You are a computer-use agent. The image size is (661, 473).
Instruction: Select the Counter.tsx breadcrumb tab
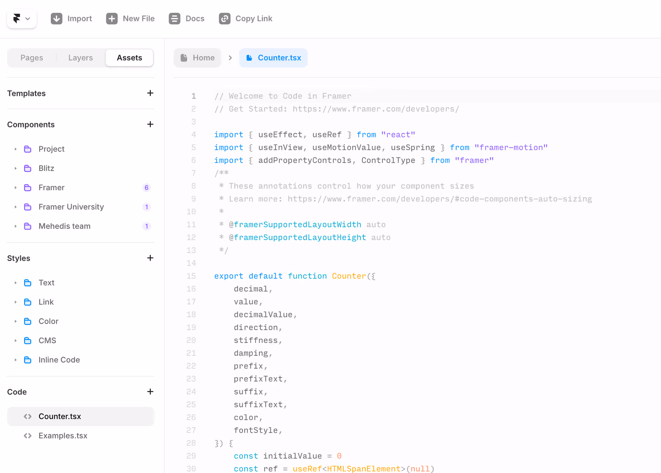[x=273, y=58]
